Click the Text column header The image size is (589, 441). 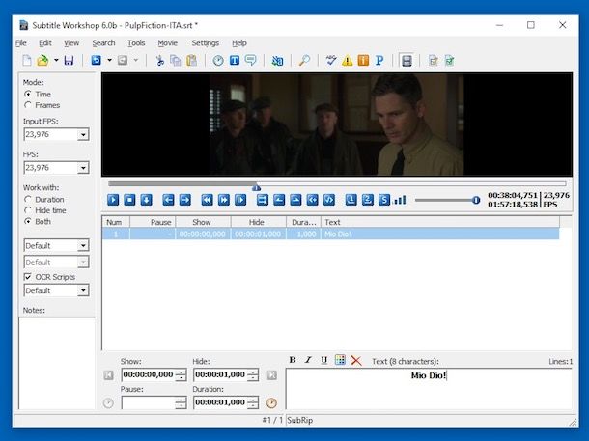[440, 222]
